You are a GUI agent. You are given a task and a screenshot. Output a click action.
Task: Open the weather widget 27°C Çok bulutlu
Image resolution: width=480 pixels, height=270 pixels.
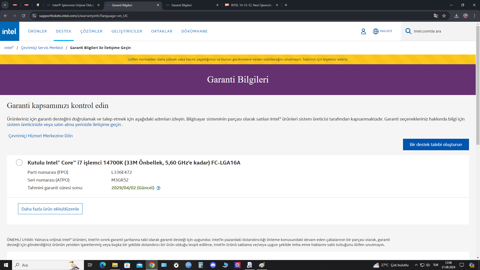tap(391, 265)
